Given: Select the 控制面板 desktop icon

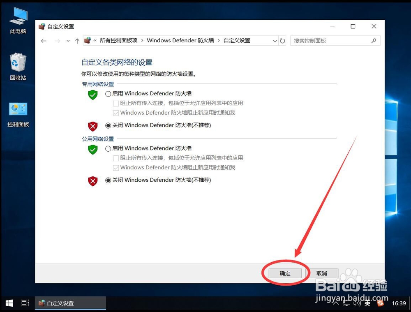Looking at the screenshot, I should pos(18,115).
